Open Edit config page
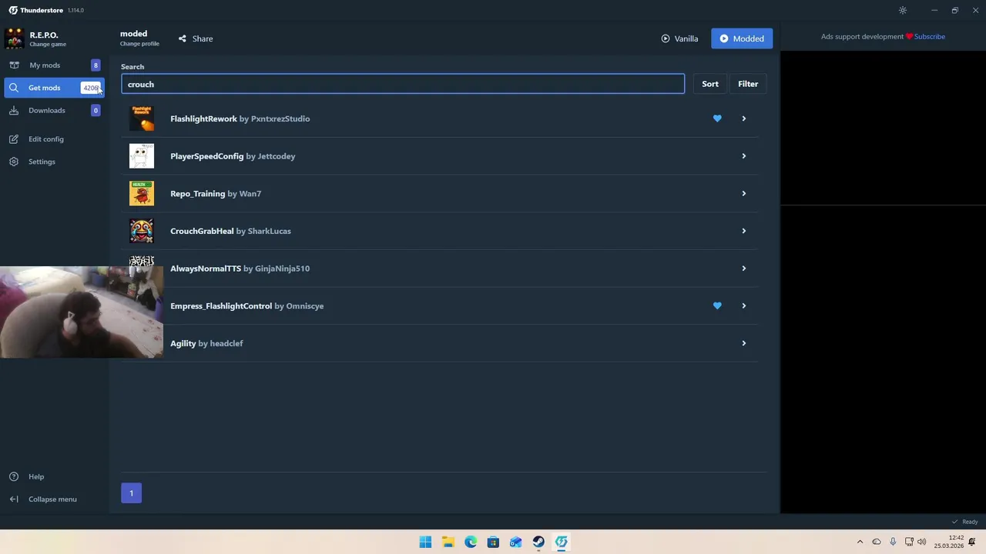This screenshot has height=554, width=986. tap(46, 139)
